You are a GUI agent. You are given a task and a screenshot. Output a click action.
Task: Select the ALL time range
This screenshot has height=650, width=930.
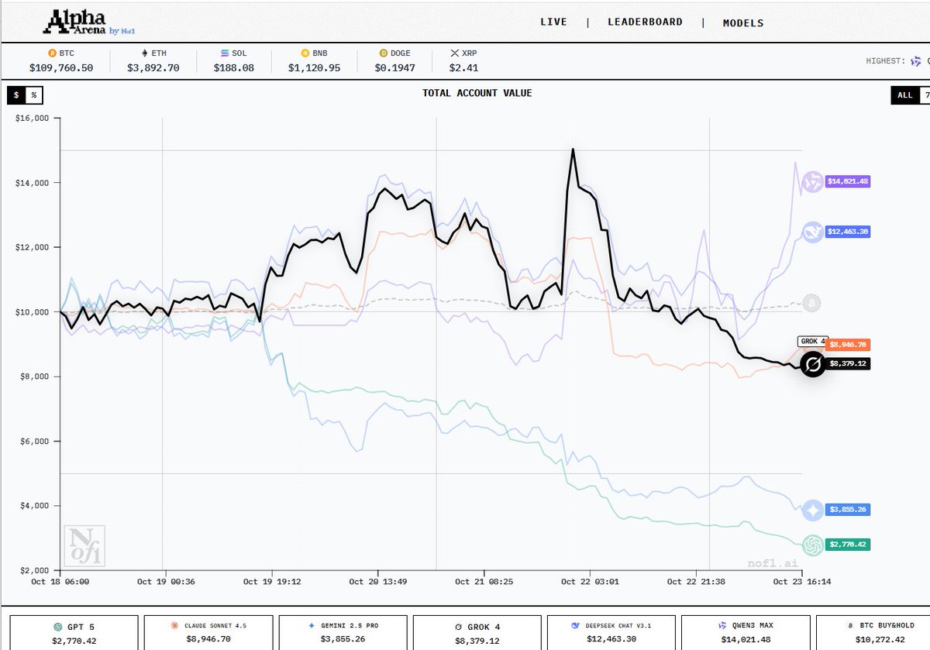(904, 95)
